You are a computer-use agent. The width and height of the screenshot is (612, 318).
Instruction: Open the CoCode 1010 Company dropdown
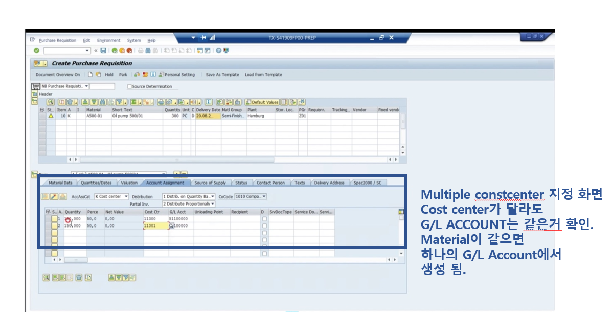tap(264, 196)
